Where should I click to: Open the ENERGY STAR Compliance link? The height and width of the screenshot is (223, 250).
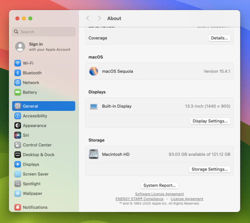[x=139, y=199]
